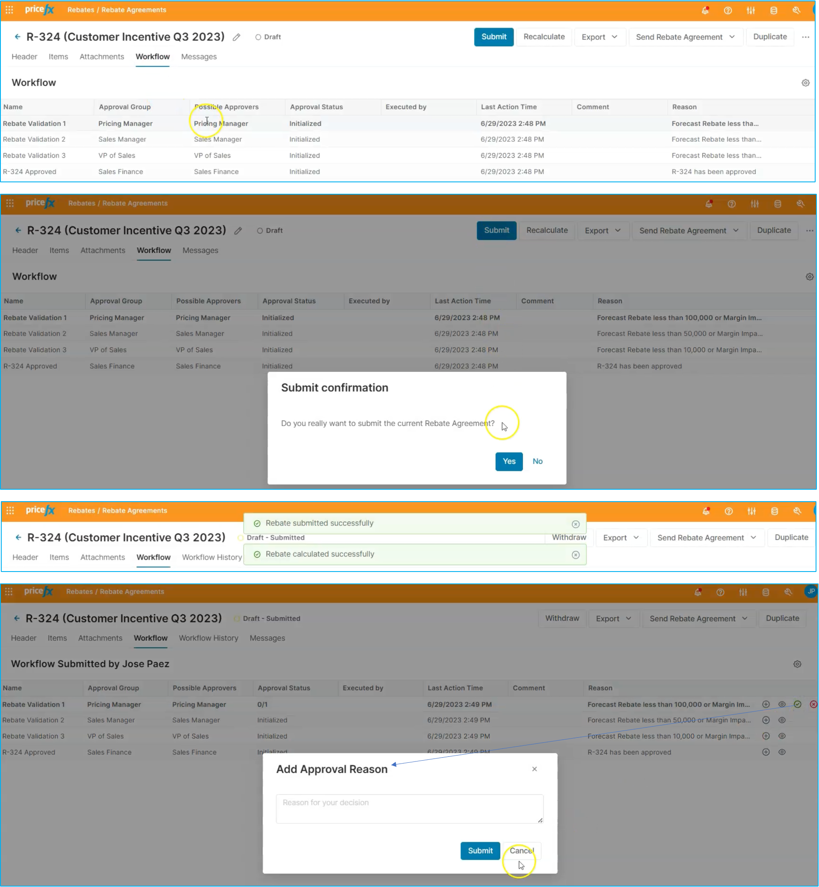Confirm with Yes in Submit confirmation dialog
Image resolution: width=819 pixels, height=887 pixels.
[509, 461]
